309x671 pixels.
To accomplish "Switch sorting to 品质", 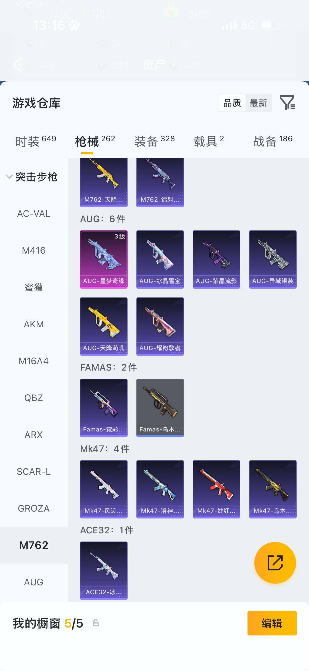I will click(232, 103).
